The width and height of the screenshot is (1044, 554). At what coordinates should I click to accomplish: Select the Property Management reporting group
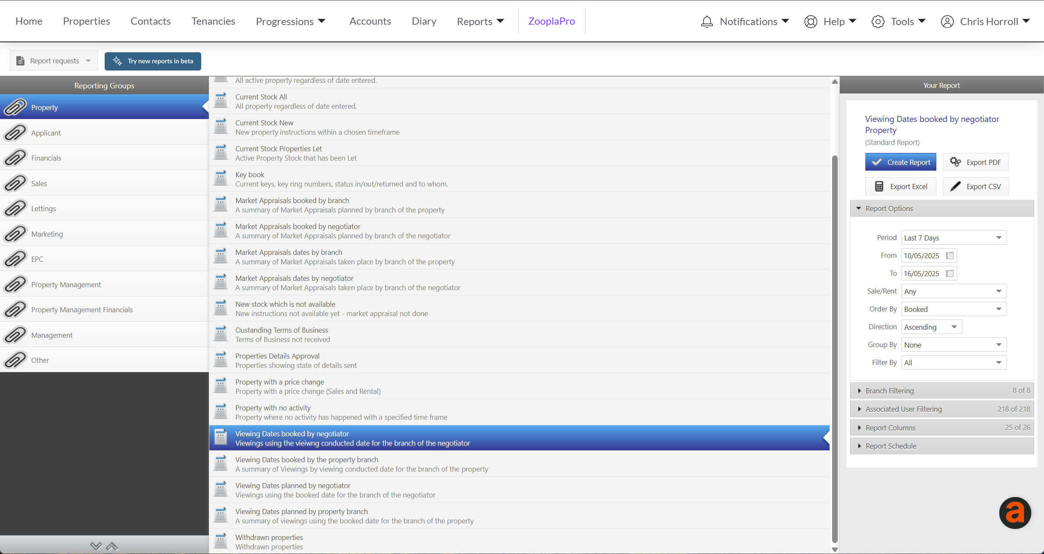(104, 284)
